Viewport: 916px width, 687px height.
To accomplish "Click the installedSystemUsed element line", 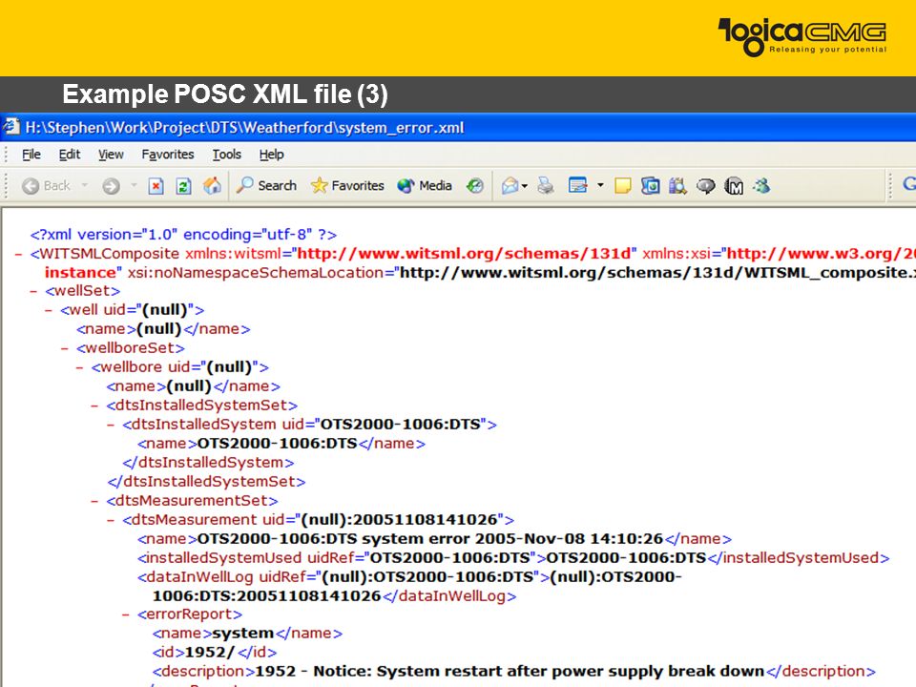I will (x=513, y=558).
